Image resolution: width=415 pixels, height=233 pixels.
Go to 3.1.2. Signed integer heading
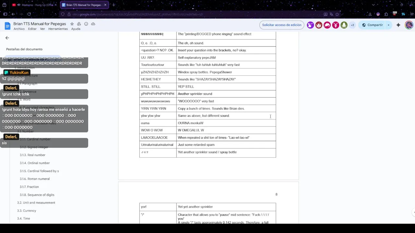(34, 147)
